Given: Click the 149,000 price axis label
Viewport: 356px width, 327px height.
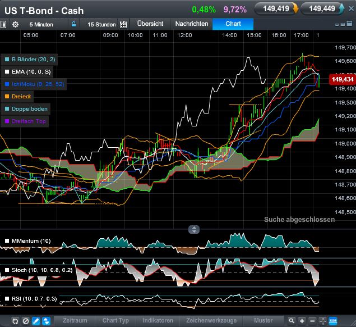Looking at the screenshot, I should click(x=345, y=143).
